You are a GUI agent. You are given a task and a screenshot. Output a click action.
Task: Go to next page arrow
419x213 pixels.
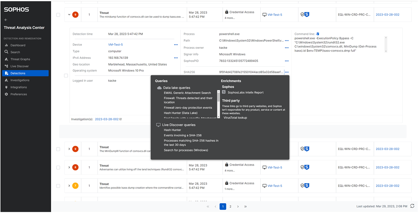click(x=238, y=207)
